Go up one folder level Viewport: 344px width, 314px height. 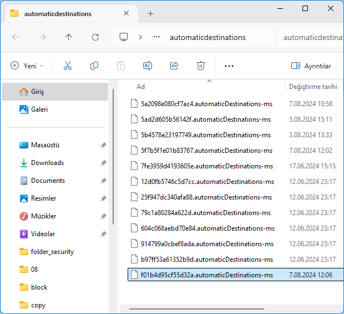tap(68, 37)
